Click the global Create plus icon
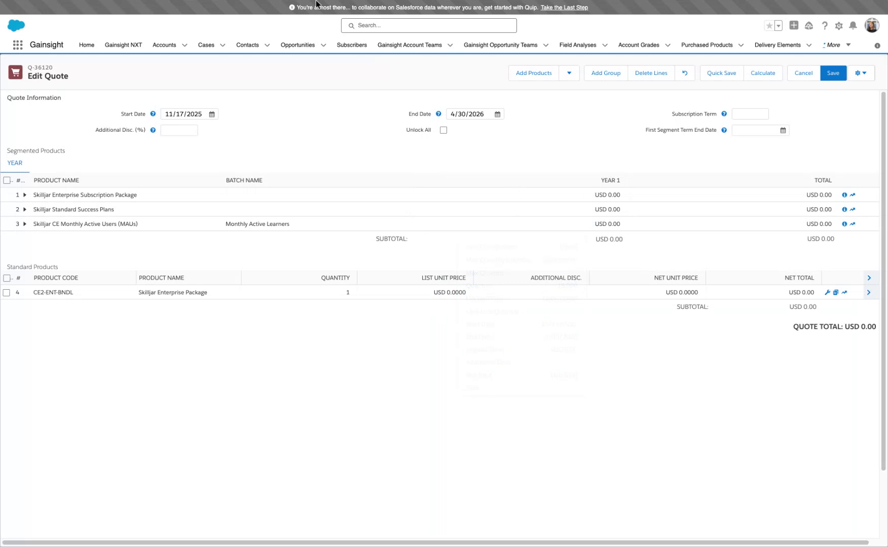Image resolution: width=888 pixels, height=547 pixels. (794, 25)
